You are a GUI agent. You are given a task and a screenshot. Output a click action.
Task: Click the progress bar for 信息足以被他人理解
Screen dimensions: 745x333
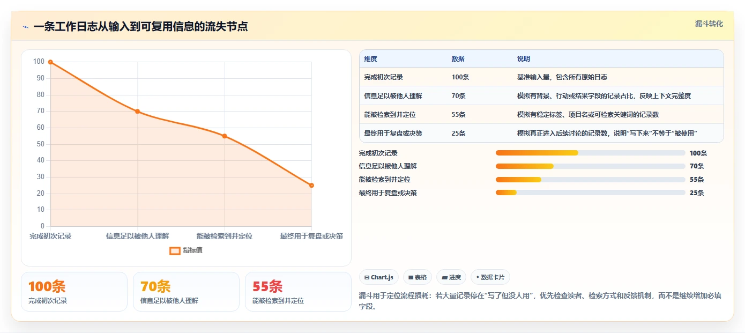[591, 166]
